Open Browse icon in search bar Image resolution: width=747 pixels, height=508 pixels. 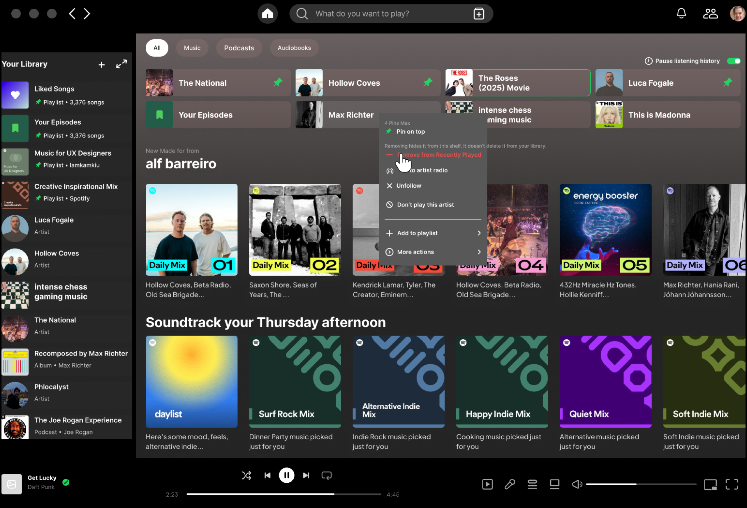(479, 13)
